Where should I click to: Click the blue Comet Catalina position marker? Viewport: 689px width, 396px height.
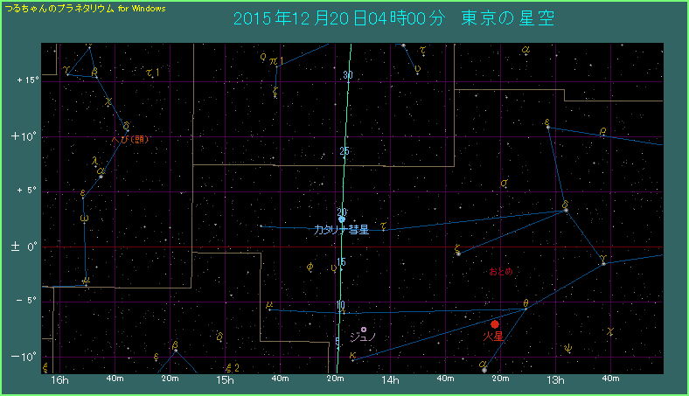click(342, 219)
